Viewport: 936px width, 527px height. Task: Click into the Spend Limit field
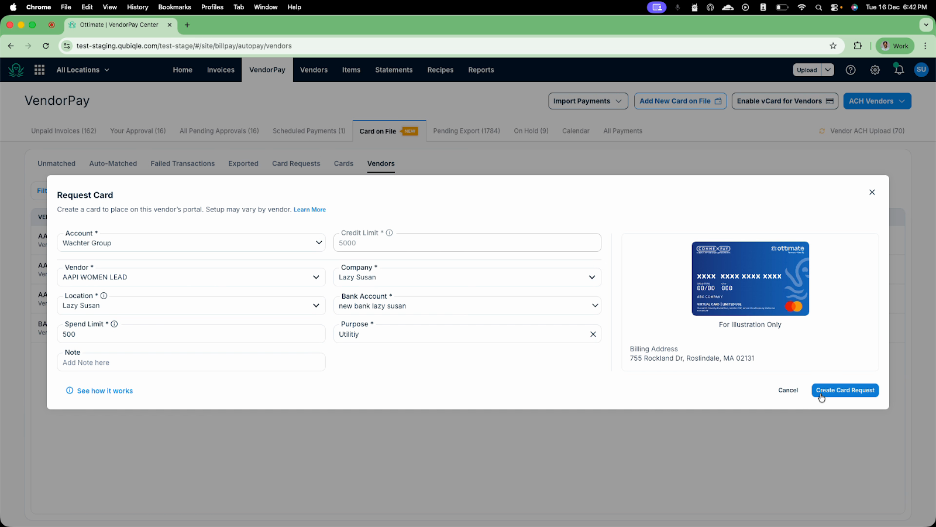[191, 334]
